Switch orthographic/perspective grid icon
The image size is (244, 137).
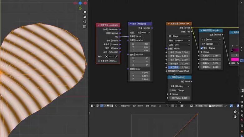(85, 27)
